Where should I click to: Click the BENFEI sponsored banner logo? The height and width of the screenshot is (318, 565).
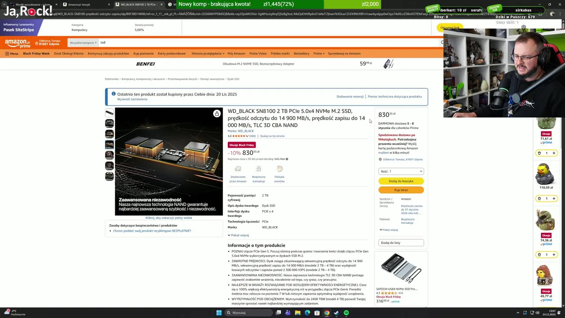[145, 64]
